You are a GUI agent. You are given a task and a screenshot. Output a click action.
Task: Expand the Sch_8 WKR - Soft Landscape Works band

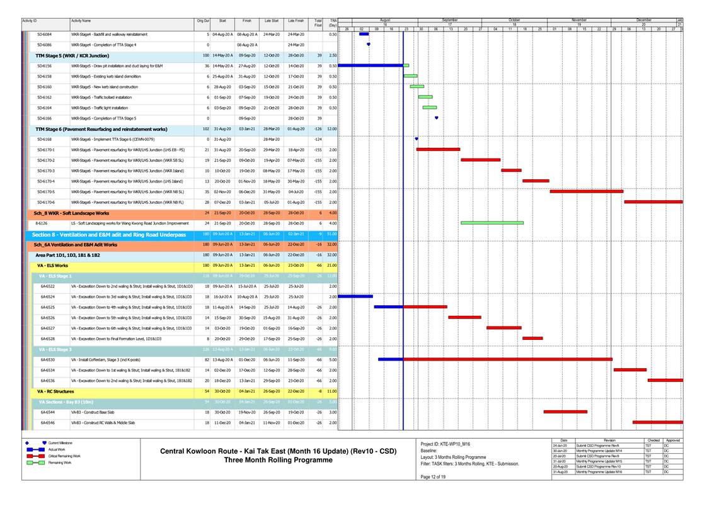pyautogui.click(x=71, y=213)
